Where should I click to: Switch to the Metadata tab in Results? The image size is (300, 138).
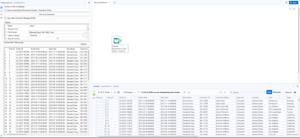(x=277, y=92)
